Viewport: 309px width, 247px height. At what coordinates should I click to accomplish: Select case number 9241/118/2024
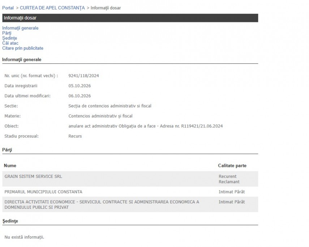pyautogui.click(x=83, y=76)
